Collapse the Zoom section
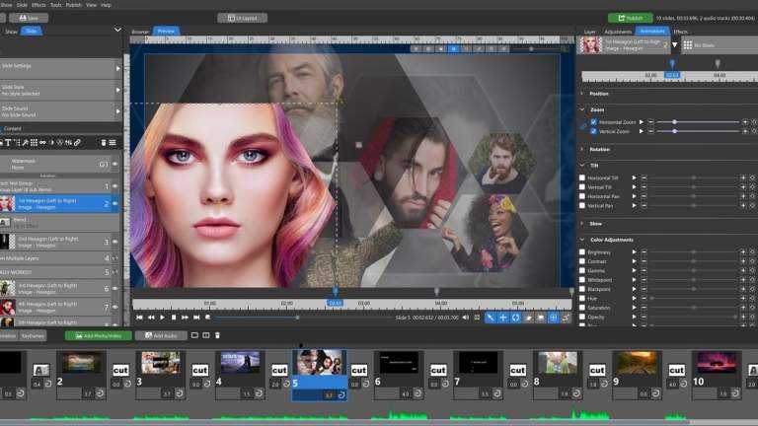This screenshot has height=426, width=758. pos(582,109)
